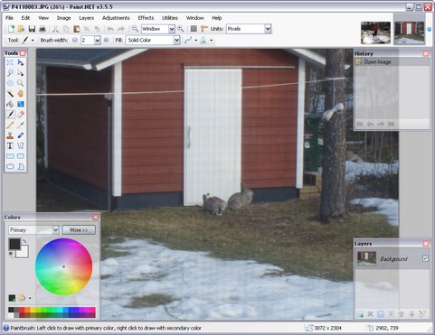Select the Move Selected Pixels tool
The height and width of the screenshot is (335, 435).
[x=21, y=62]
